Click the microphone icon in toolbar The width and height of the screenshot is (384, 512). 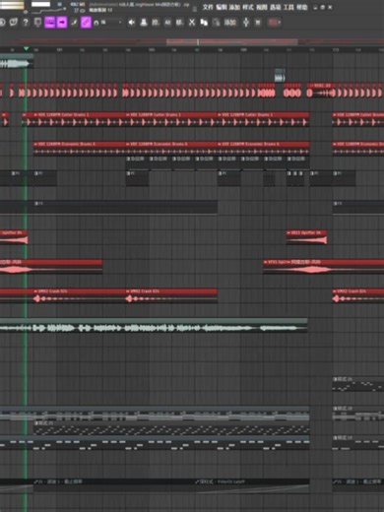[x=246, y=23]
